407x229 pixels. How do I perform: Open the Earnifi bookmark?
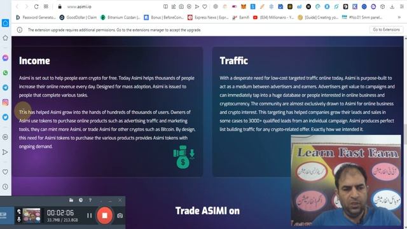coord(240,17)
